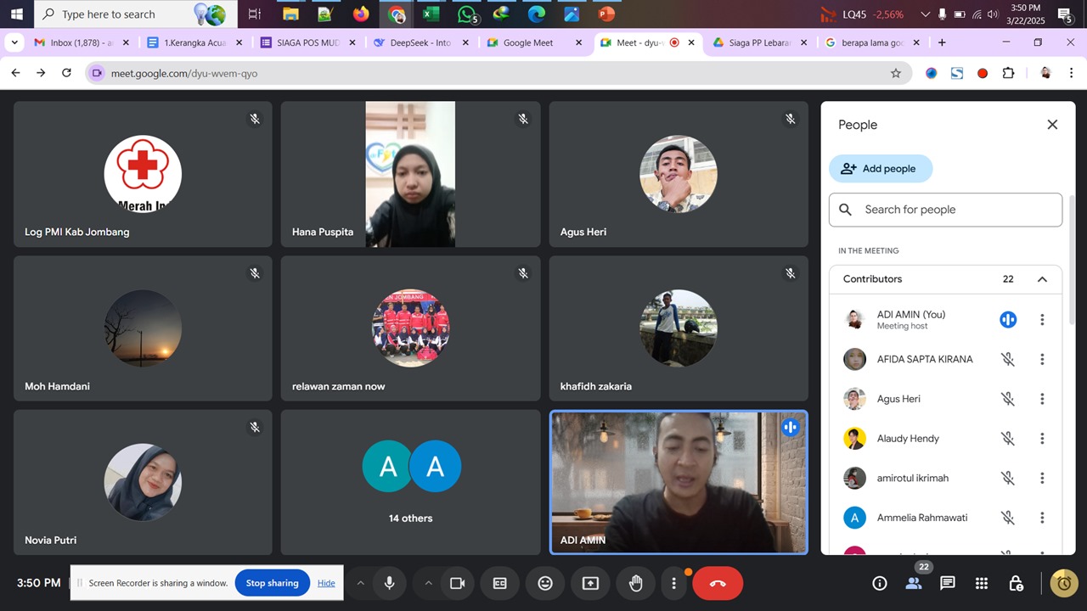Open more options for Agus Heri
The image size is (1087, 611).
click(x=1042, y=399)
